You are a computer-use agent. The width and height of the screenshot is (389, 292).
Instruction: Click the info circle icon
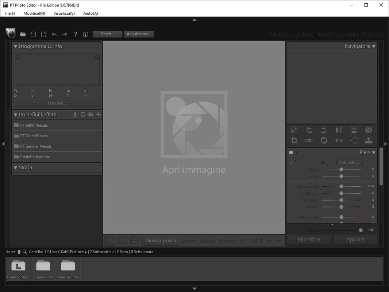click(85, 34)
